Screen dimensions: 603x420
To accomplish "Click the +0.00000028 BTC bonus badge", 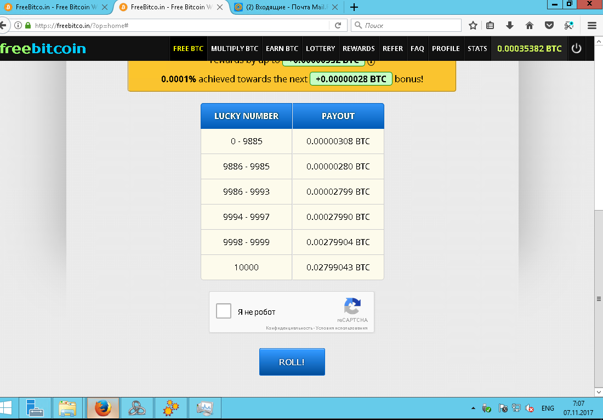I will coord(351,79).
